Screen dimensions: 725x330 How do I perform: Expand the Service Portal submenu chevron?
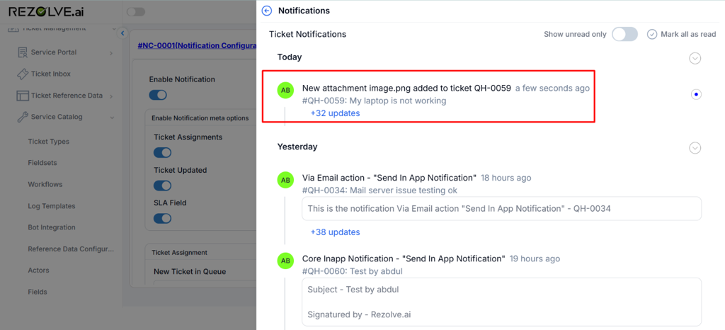click(111, 52)
